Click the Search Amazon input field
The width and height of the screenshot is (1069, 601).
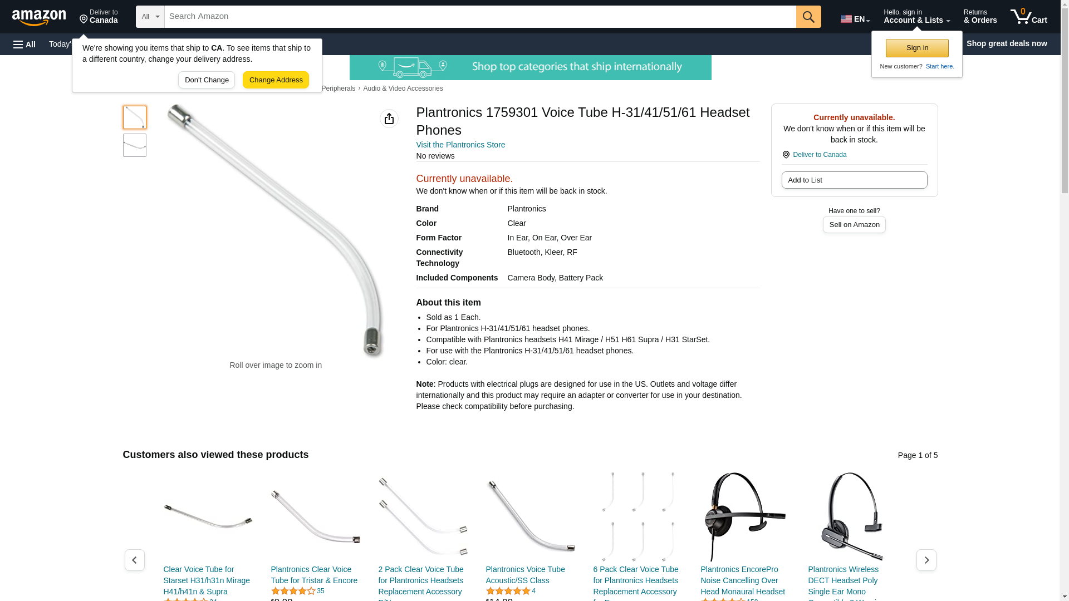pos(480,17)
